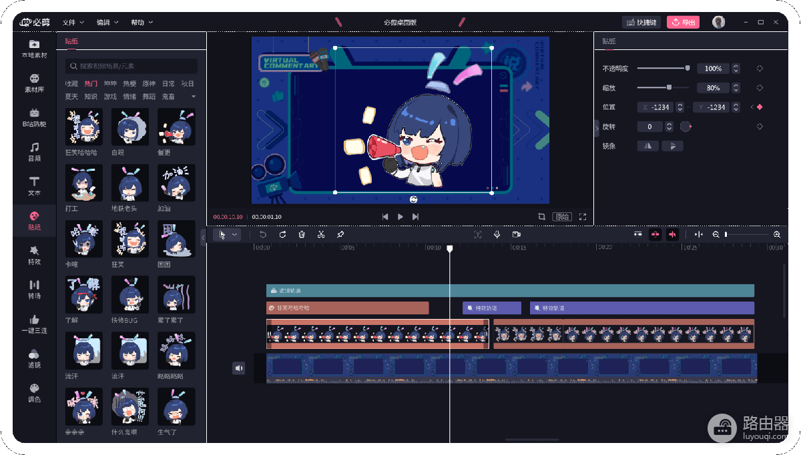Click the undo arrow in timeline toolbar
Image resolution: width=801 pixels, height=455 pixels.
[x=263, y=235]
